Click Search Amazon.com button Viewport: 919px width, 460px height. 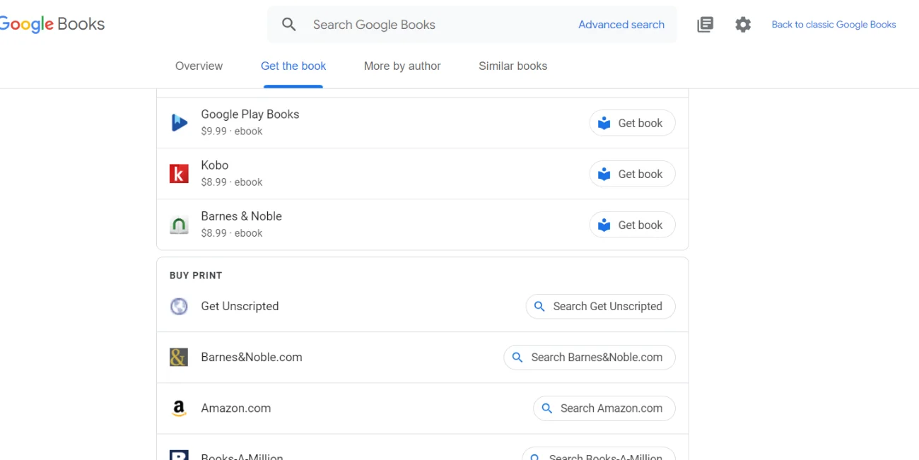click(x=604, y=408)
